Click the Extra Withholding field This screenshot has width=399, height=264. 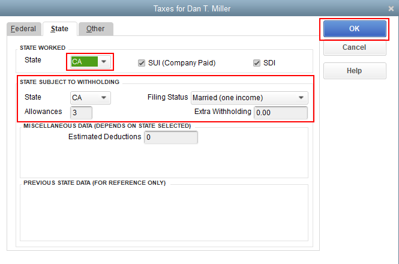click(281, 113)
